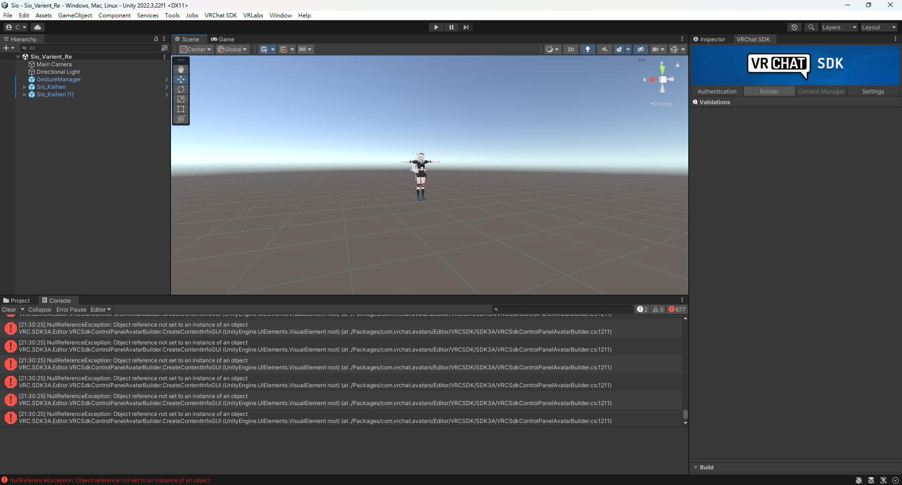Select the Rect tool
Viewport: 902px width, 485px height.
coord(181,109)
